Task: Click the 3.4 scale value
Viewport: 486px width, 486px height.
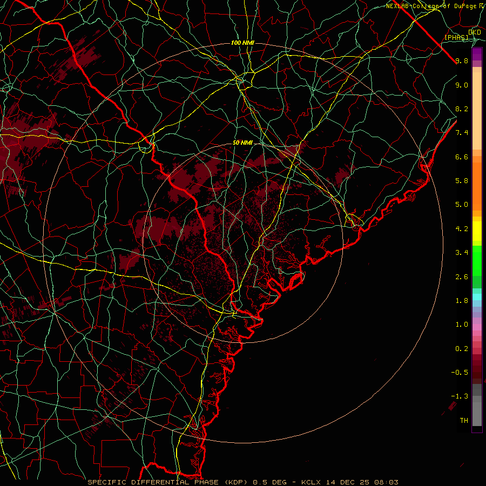Action: pos(462,253)
